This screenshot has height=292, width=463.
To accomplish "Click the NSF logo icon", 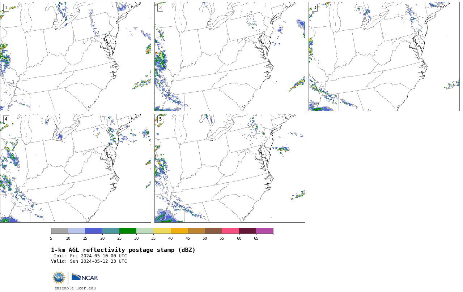I will tap(59, 278).
